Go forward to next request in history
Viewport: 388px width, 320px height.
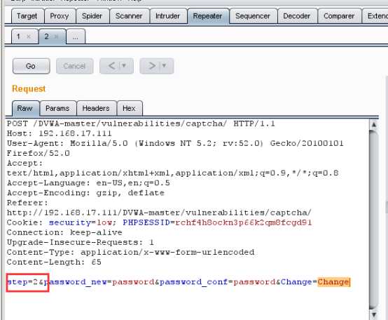[x=151, y=66]
